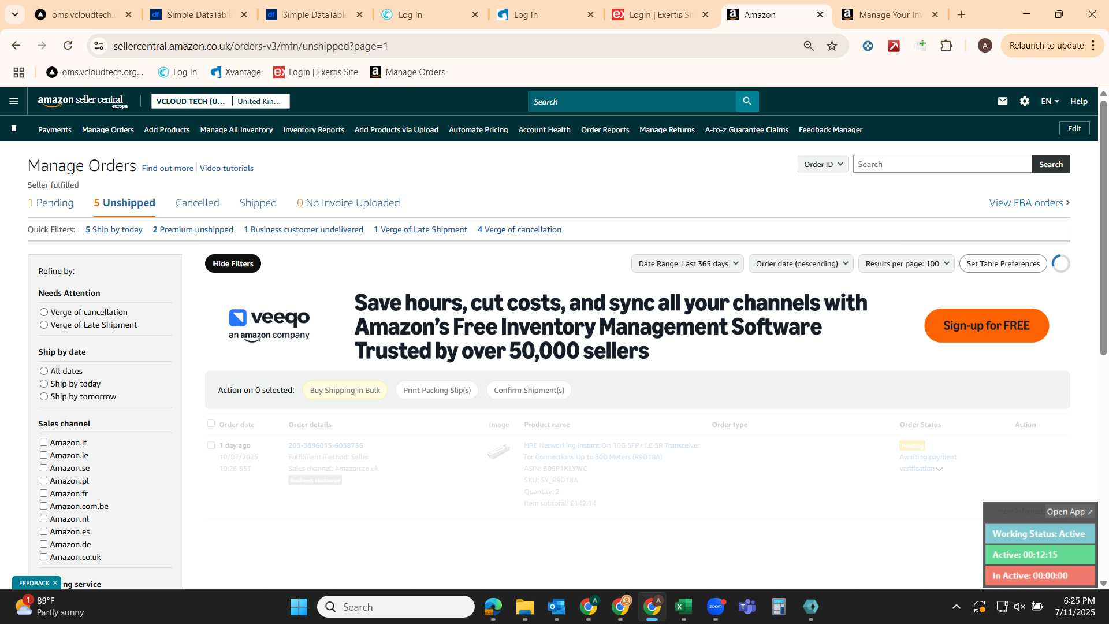Select Verge of Late Shipment radio button
1109x624 pixels.
(43, 325)
